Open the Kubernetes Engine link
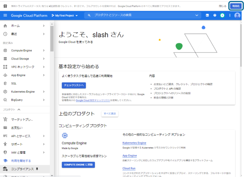This screenshot has height=177, width=244. (134, 143)
